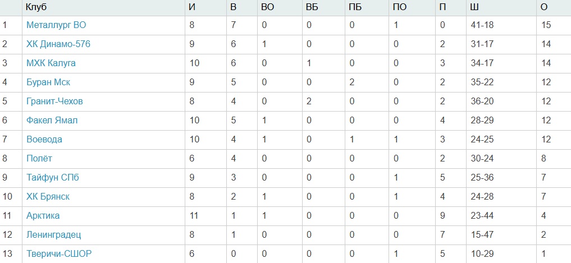The image size is (571, 263).
Task: Select the ХК Брянск link
Action: pos(48,197)
